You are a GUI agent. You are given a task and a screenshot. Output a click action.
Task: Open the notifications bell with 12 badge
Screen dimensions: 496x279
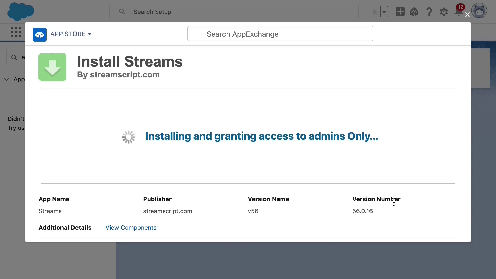point(458,12)
